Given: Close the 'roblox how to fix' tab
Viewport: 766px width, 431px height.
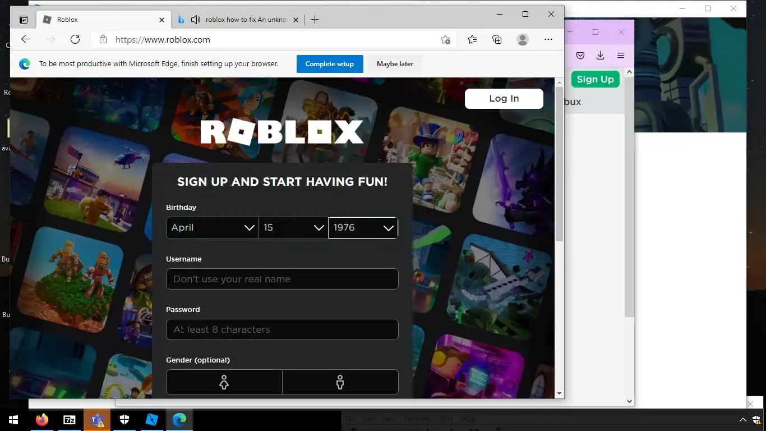Looking at the screenshot, I should (296, 20).
